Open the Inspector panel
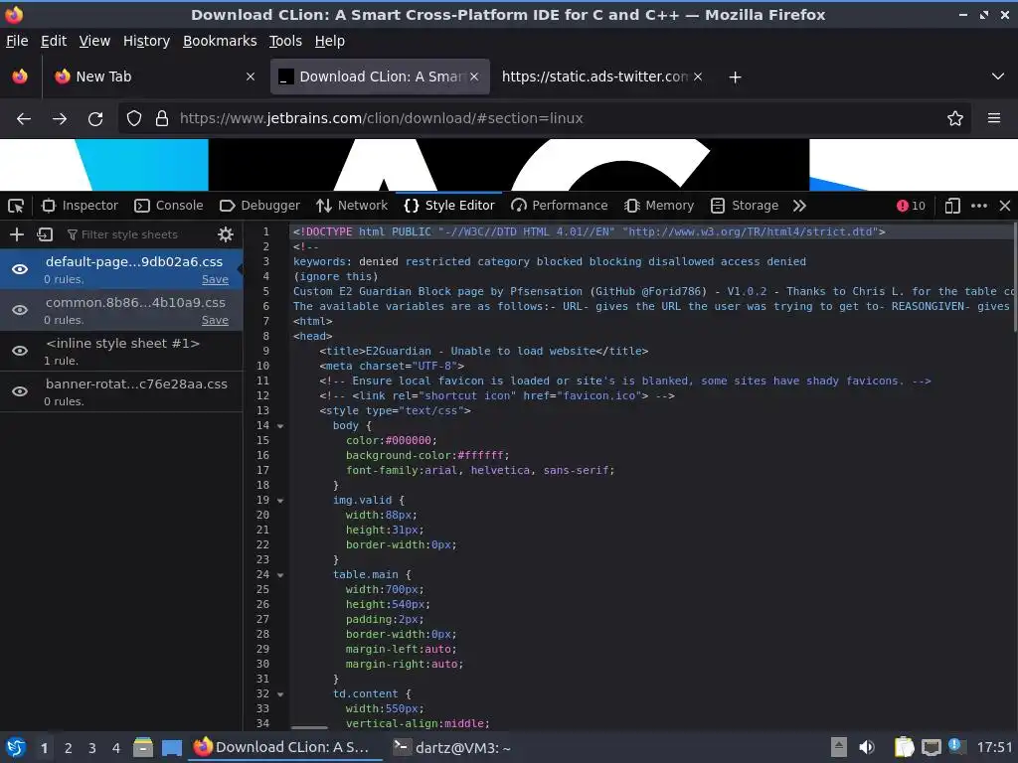1018x763 pixels. (x=80, y=206)
